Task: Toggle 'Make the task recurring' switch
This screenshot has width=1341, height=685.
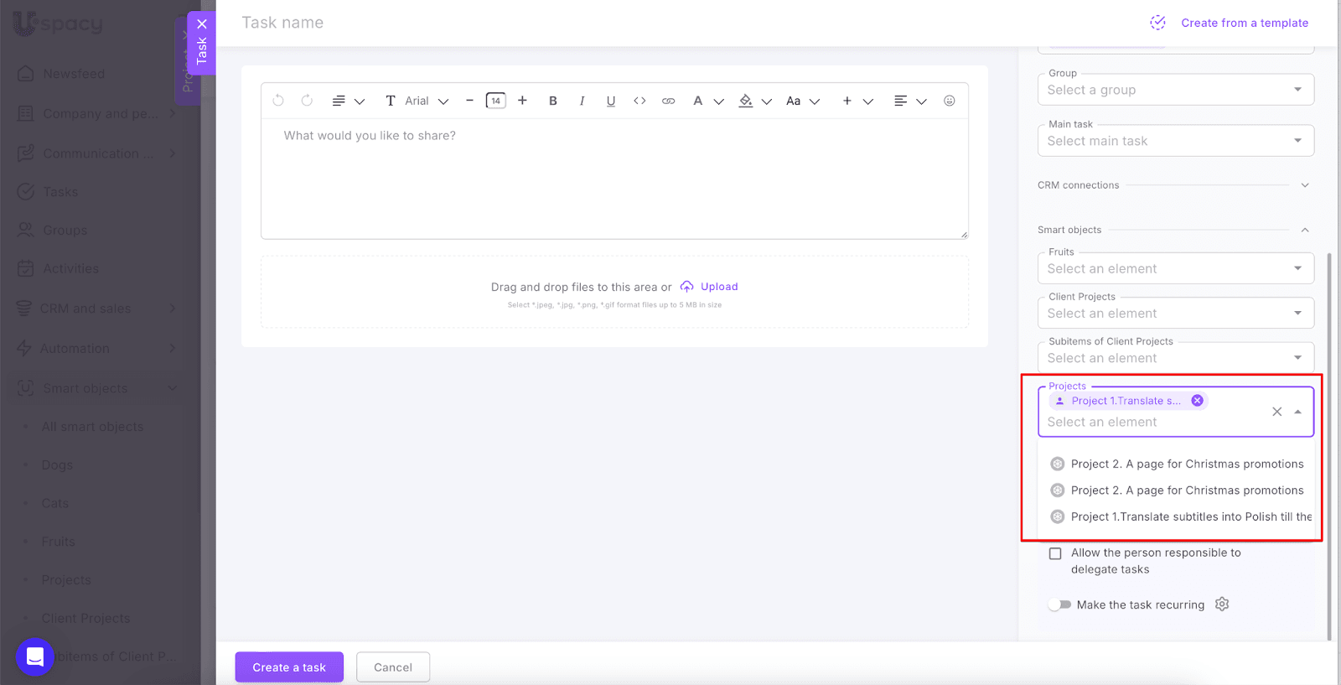Action: (x=1059, y=605)
